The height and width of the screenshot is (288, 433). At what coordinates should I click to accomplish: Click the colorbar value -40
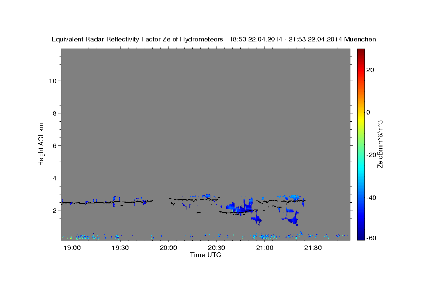[371, 198]
